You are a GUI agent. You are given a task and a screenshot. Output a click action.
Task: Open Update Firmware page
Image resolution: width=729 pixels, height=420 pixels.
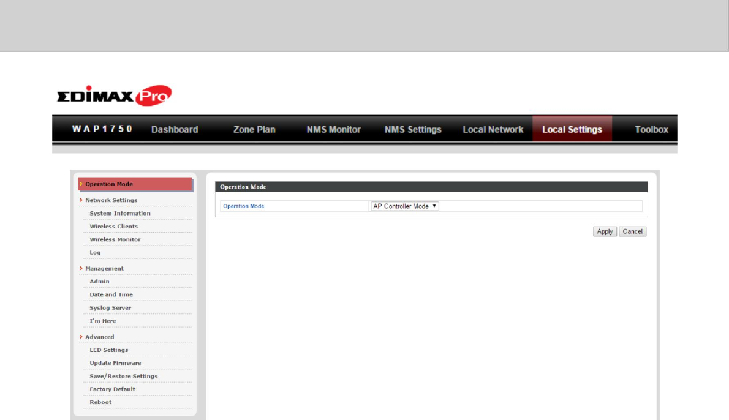(115, 363)
